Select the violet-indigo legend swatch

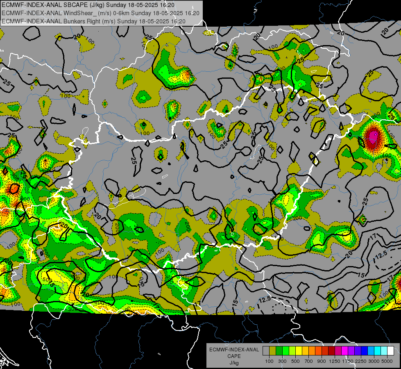(358, 351)
